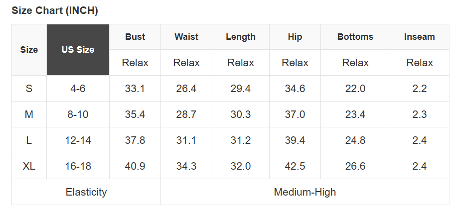This screenshot has height=211, width=456.
Task: Select the 4-6 US size cell
Action: (78, 89)
